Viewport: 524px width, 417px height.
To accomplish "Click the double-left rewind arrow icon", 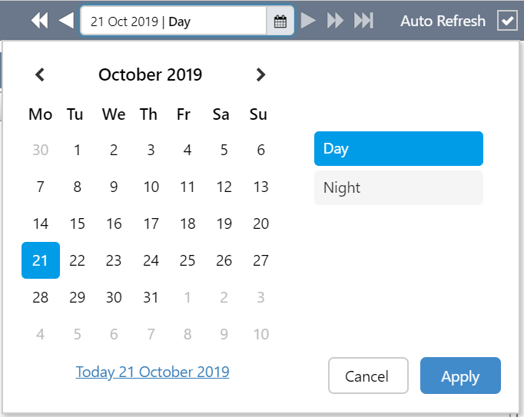I will [39, 21].
